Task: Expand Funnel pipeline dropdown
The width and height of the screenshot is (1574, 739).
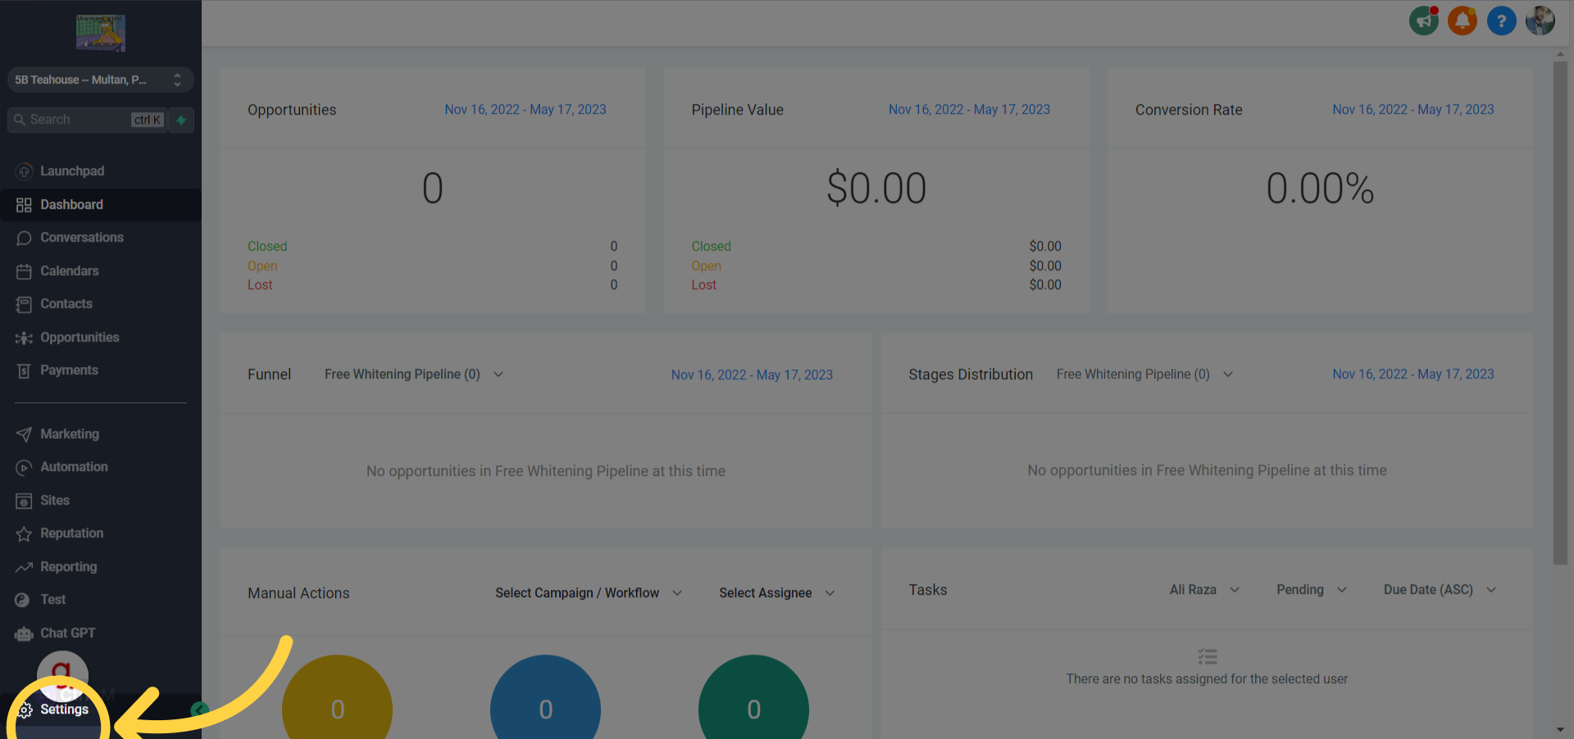Action: [414, 374]
